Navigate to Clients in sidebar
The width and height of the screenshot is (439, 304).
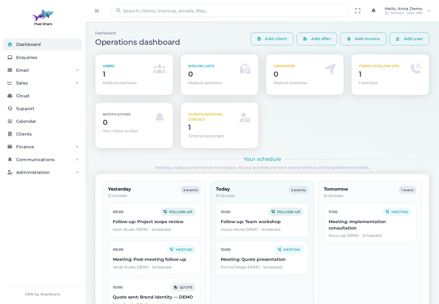click(43, 134)
